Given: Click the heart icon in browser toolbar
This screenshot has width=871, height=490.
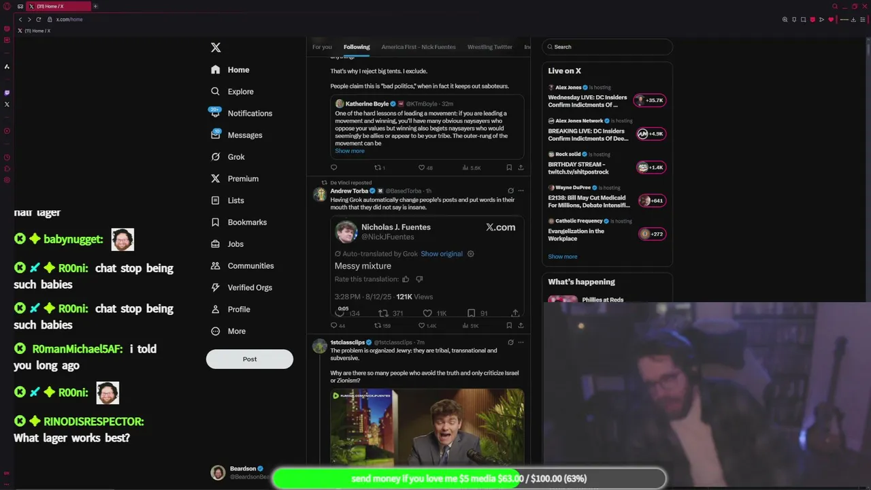Looking at the screenshot, I should tap(831, 20).
